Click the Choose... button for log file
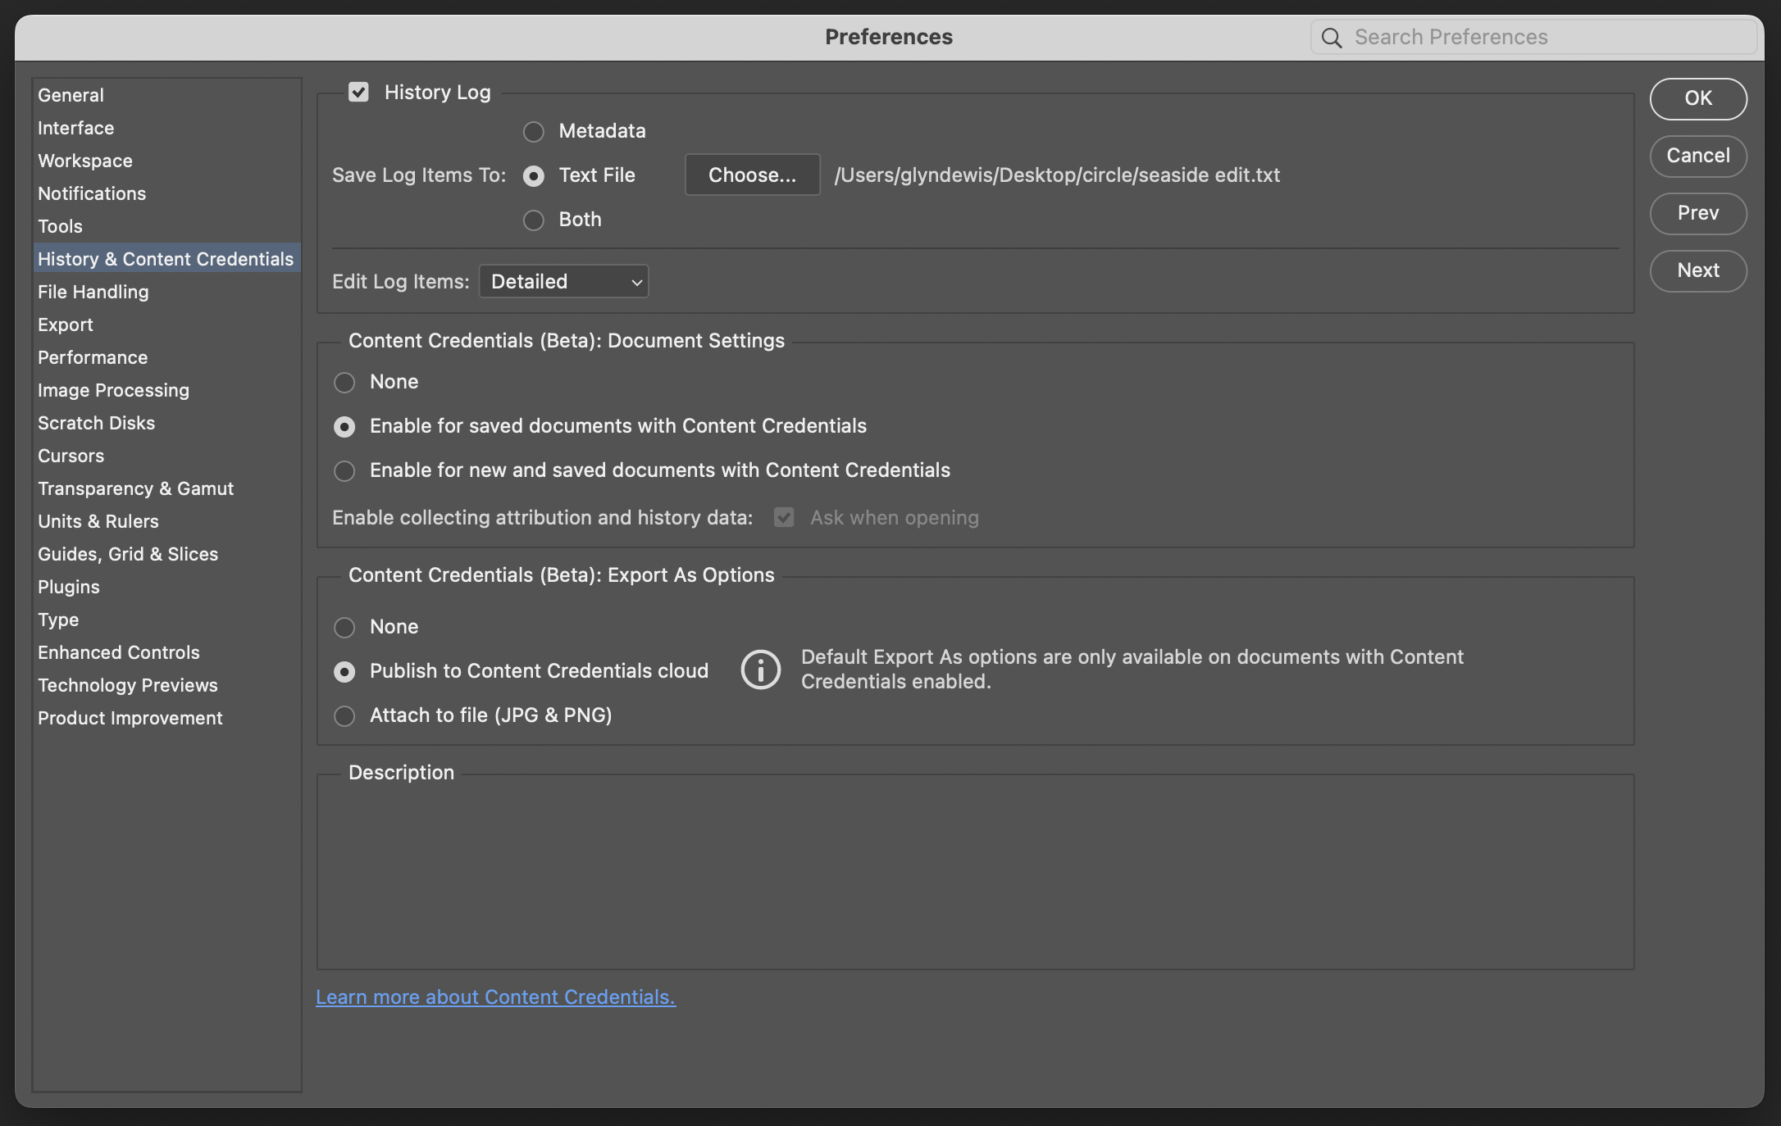 coord(752,175)
